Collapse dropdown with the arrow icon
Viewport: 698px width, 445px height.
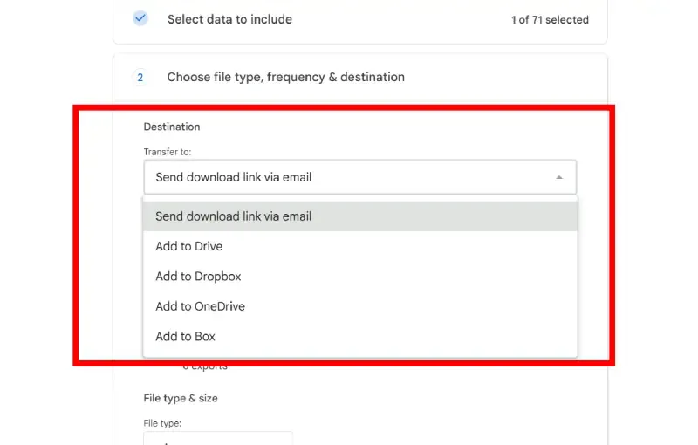point(559,177)
